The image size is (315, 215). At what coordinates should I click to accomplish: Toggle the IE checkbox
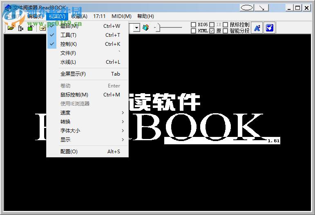[212, 25]
